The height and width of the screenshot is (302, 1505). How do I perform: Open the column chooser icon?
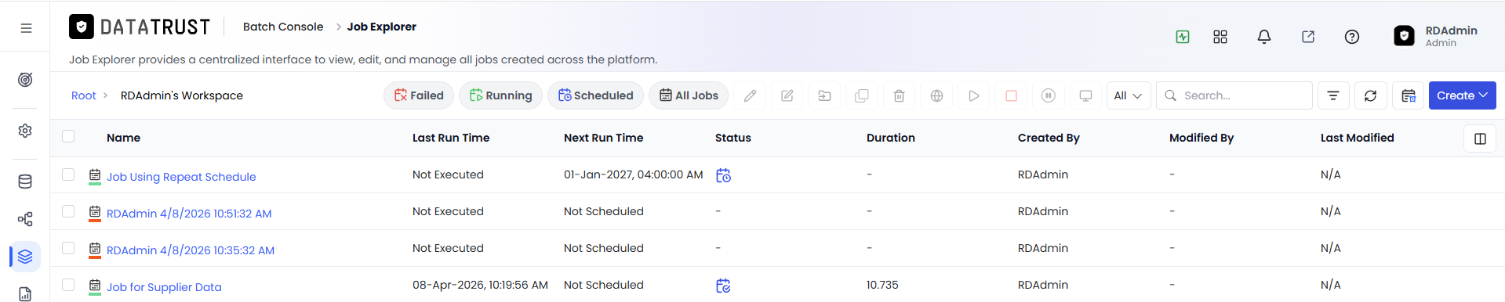point(1480,138)
